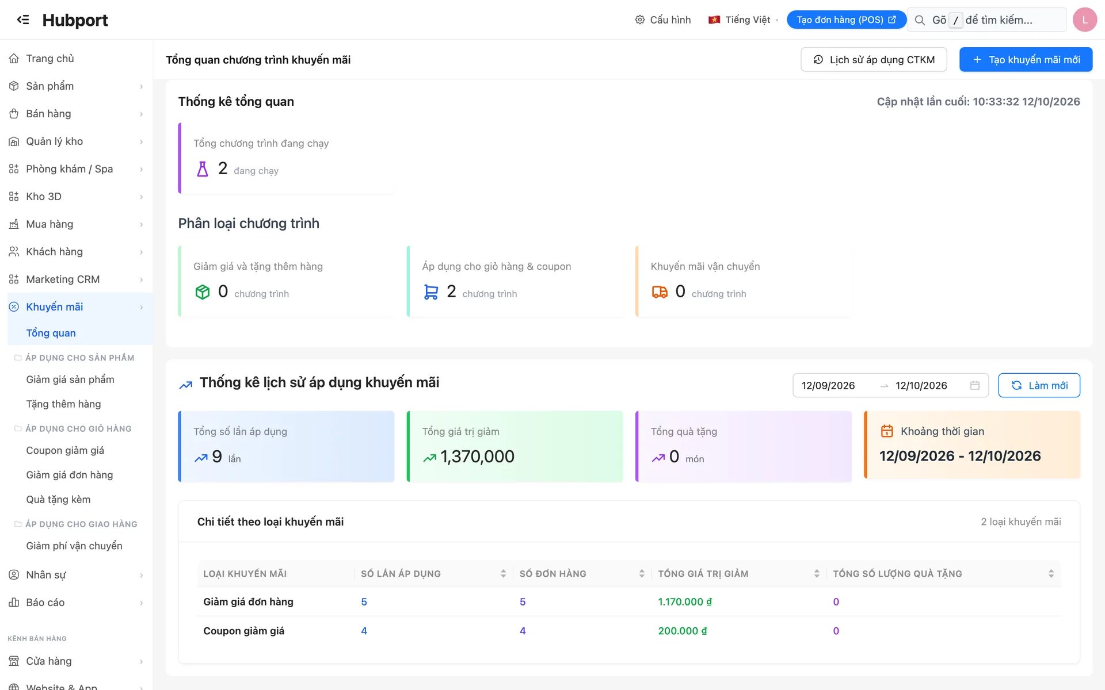The height and width of the screenshot is (690, 1105).
Task: Collapse sidebar using the back-arrow menu icon
Action: pyautogui.click(x=23, y=20)
